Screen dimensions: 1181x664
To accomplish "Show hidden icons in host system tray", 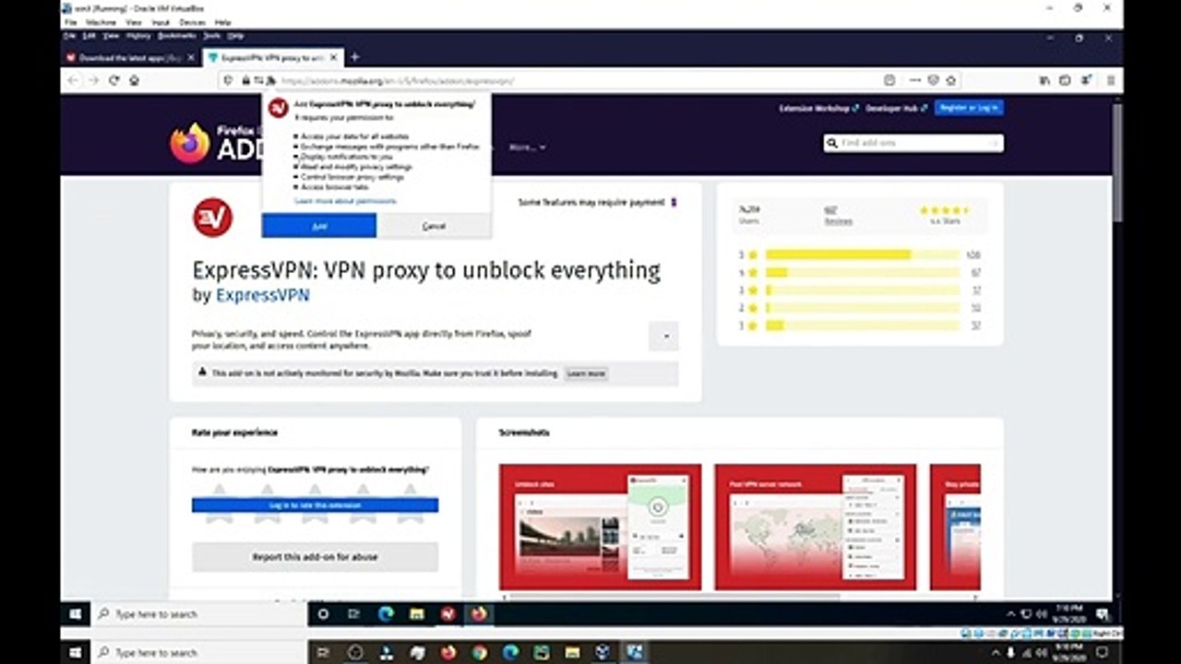I will click(994, 652).
